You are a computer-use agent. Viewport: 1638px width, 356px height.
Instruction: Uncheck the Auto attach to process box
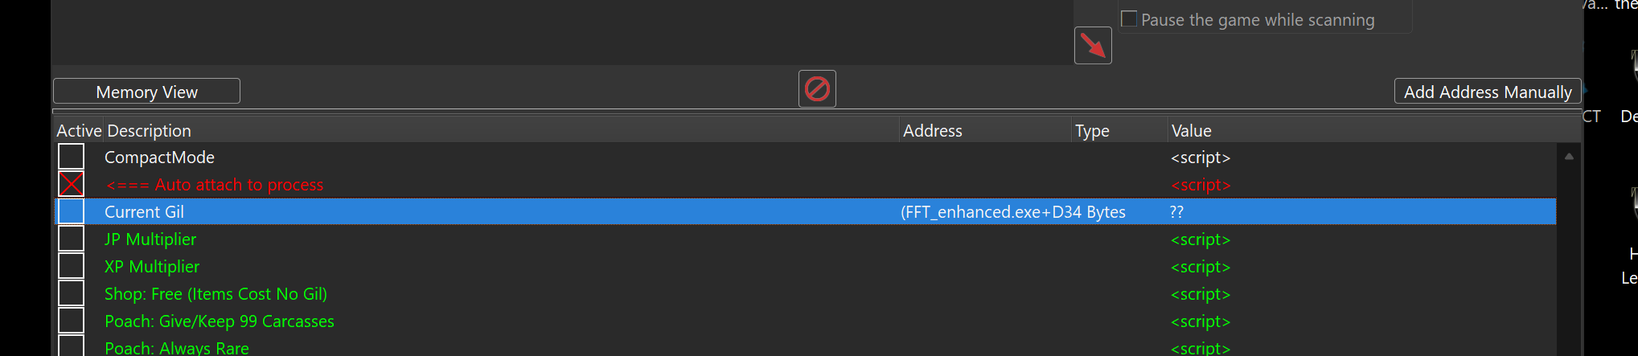pyautogui.click(x=72, y=185)
